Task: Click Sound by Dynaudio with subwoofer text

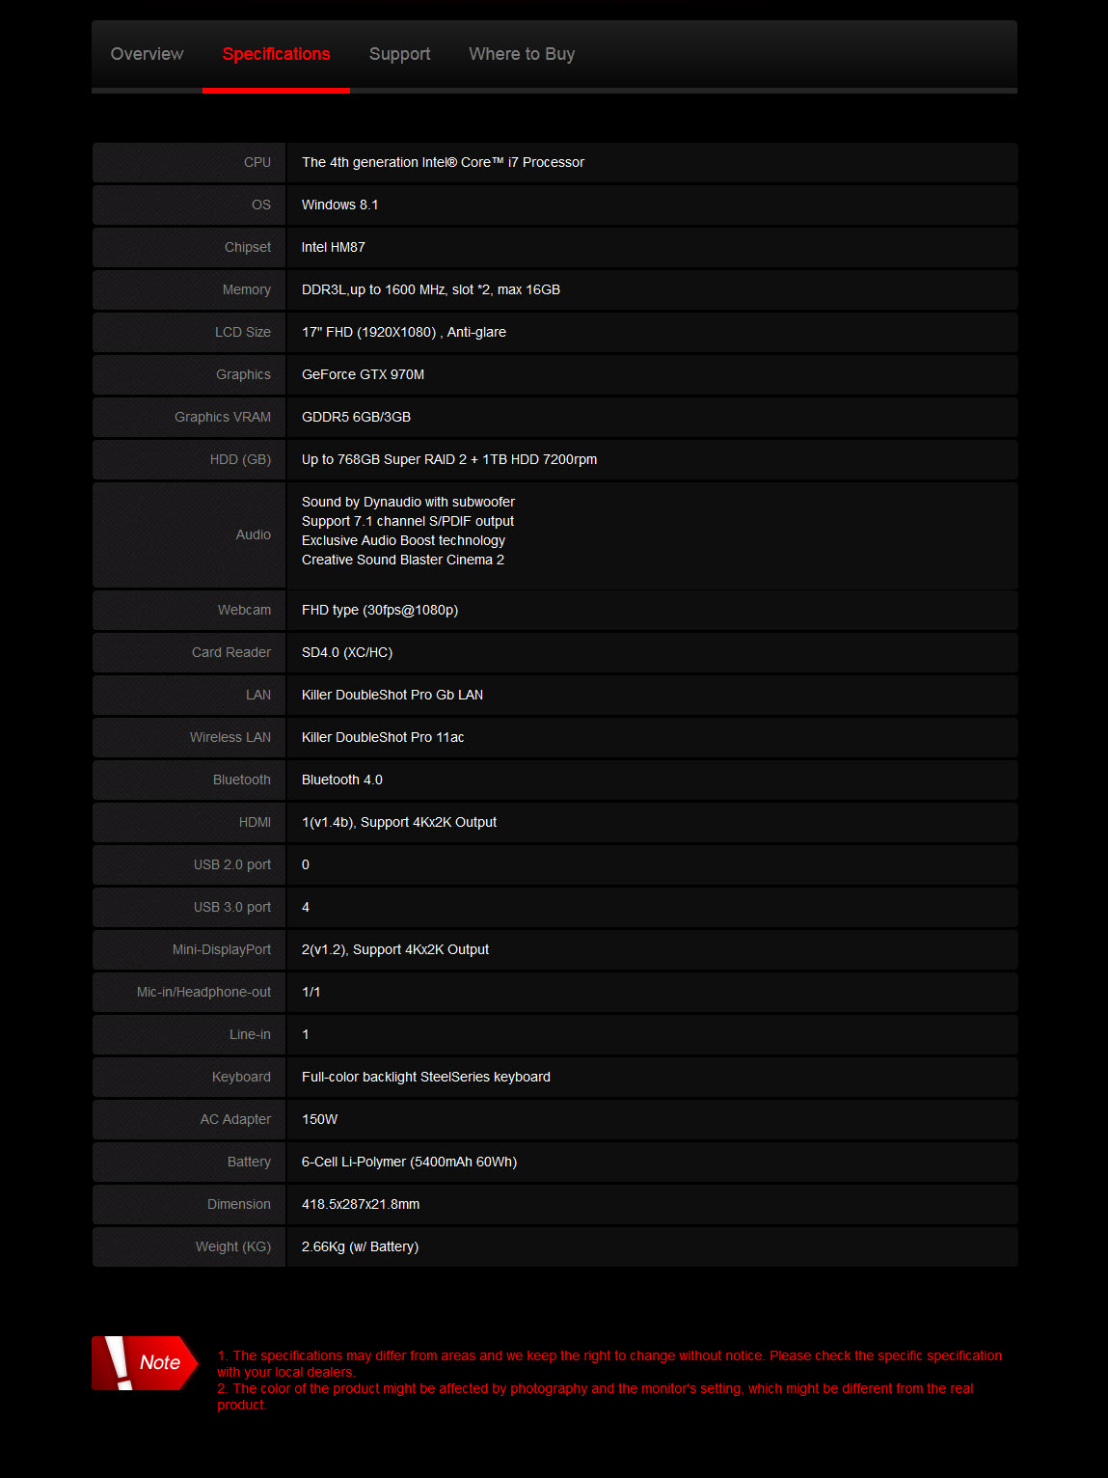Action: pyautogui.click(x=408, y=502)
